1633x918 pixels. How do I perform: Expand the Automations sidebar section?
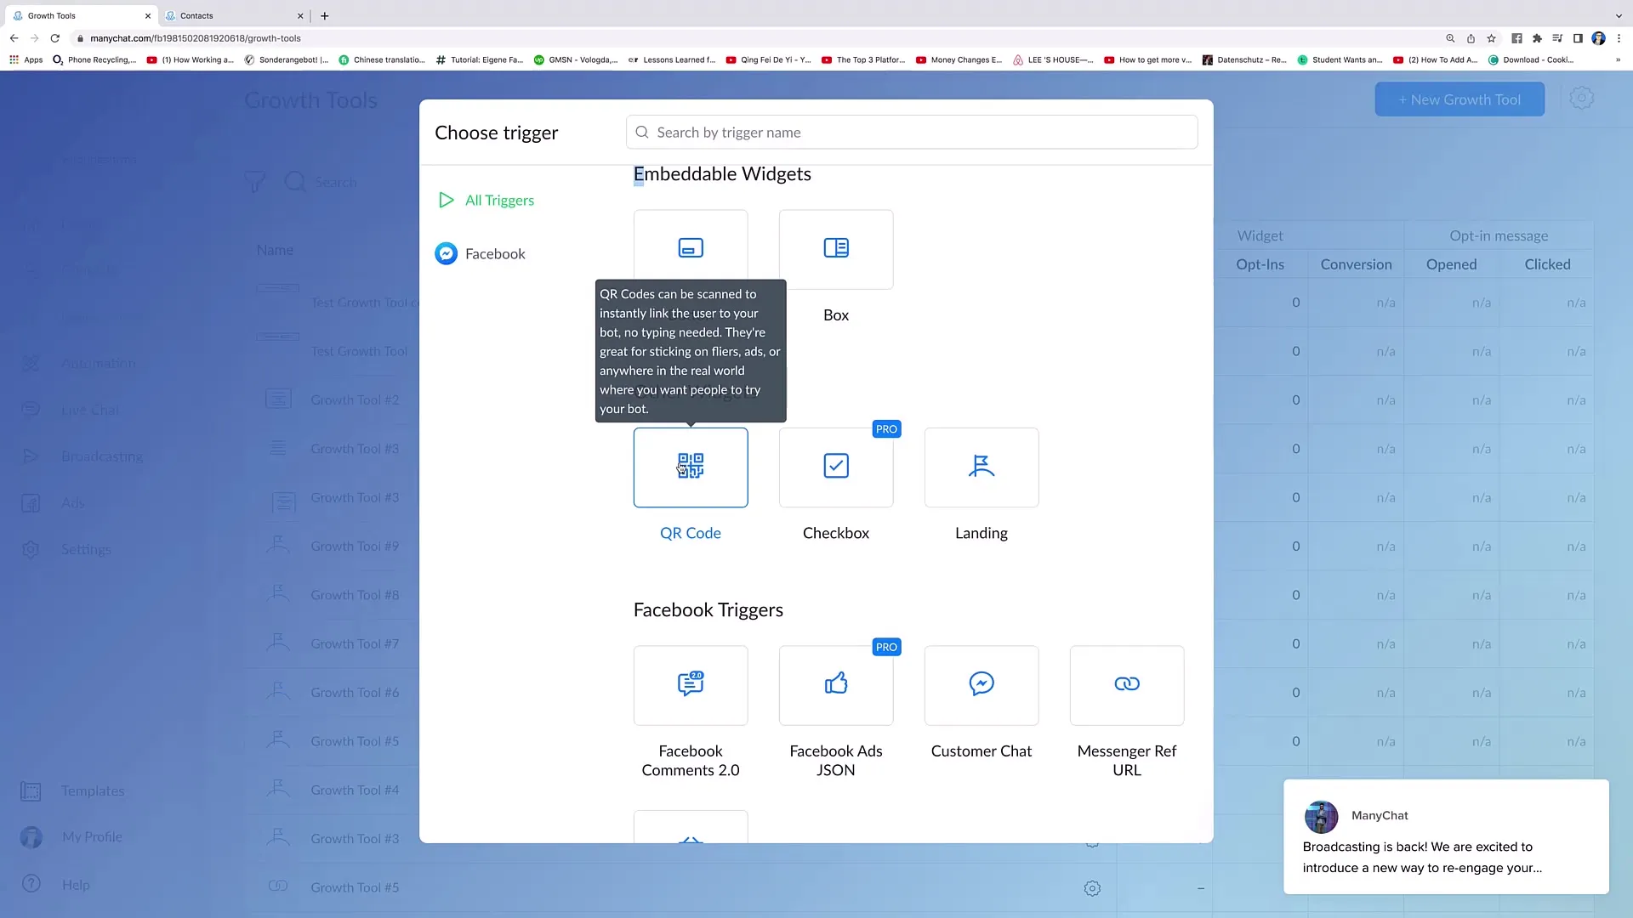[99, 362]
